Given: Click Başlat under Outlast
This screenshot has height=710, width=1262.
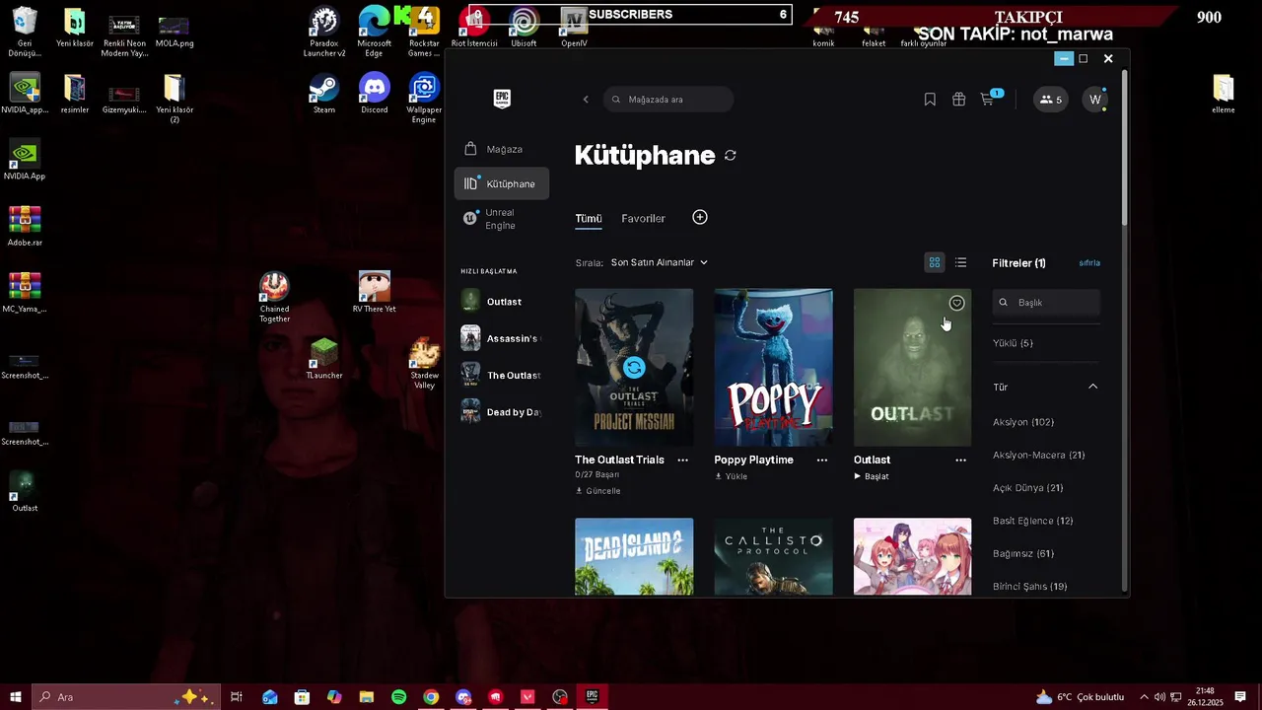Looking at the screenshot, I should point(872,476).
